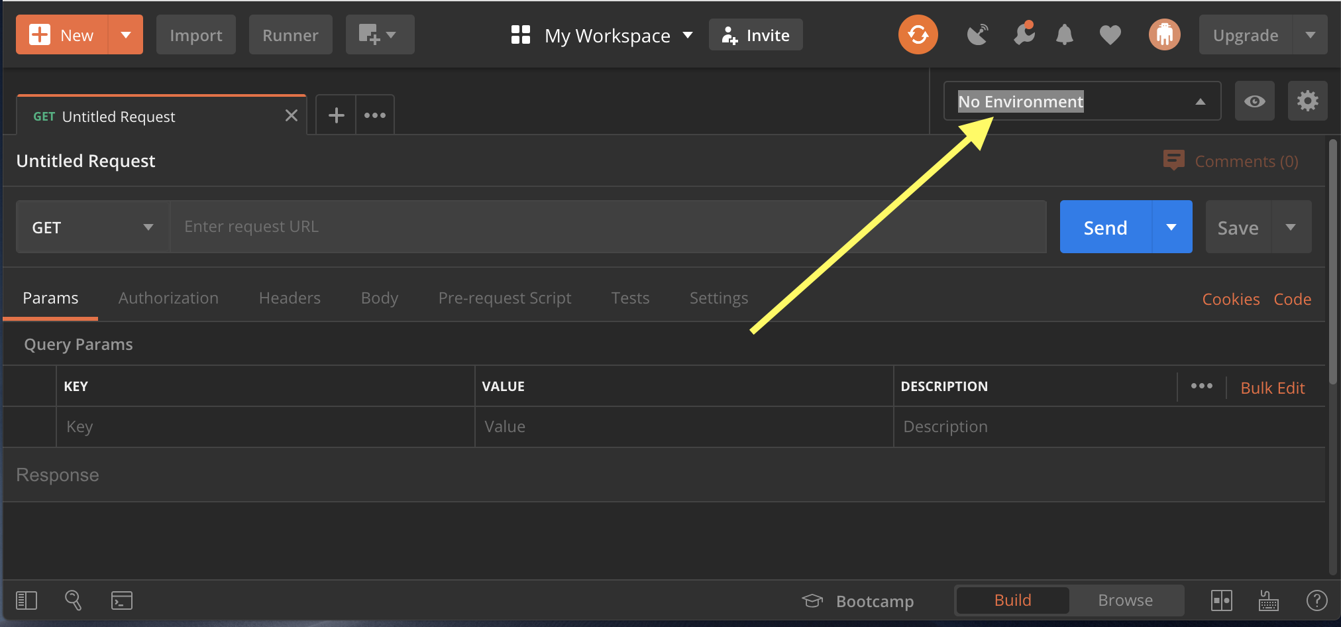1341x627 pixels.
Task: Open the Pre-request Script tab
Action: [x=505, y=298]
